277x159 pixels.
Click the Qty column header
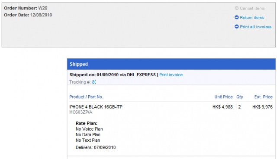click(x=240, y=97)
